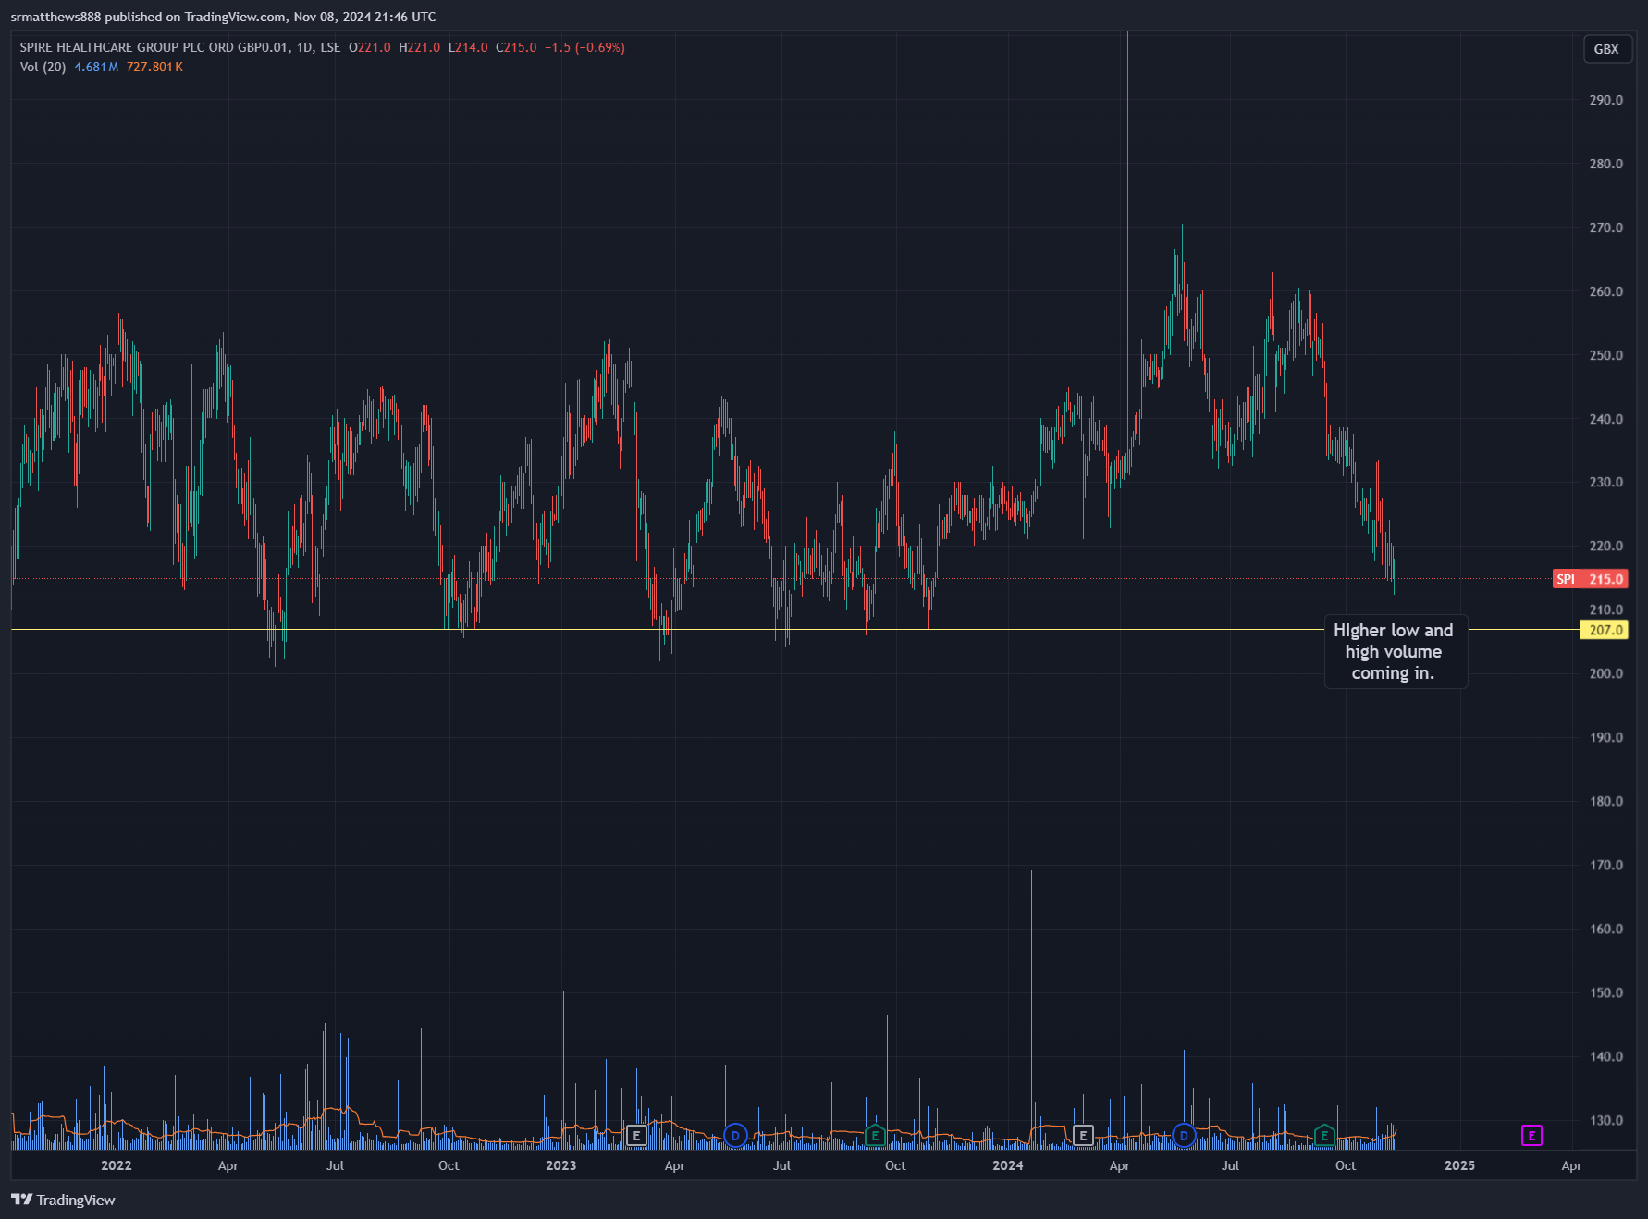The width and height of the screenshot is (1648, 1219).
Task: Click the grey earnings E marker before Apr 2023
Action: coord(636,1135)
